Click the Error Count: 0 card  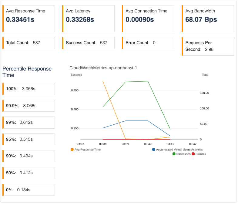pyautogui.click(x=148, y=43)
